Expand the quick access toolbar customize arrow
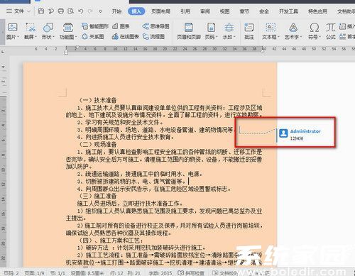This screenshot has height=276, width=355. coord(100,11)
